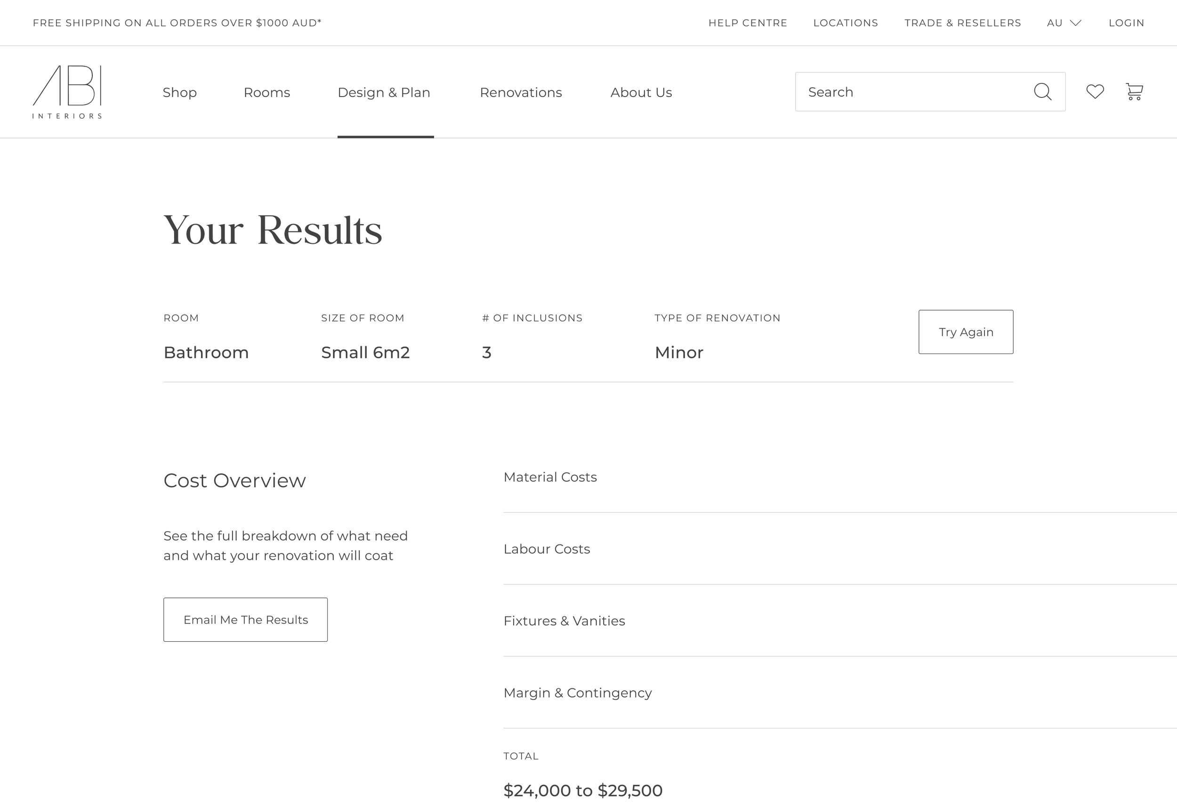Click the Email Me The Results button

click(245, 620)
